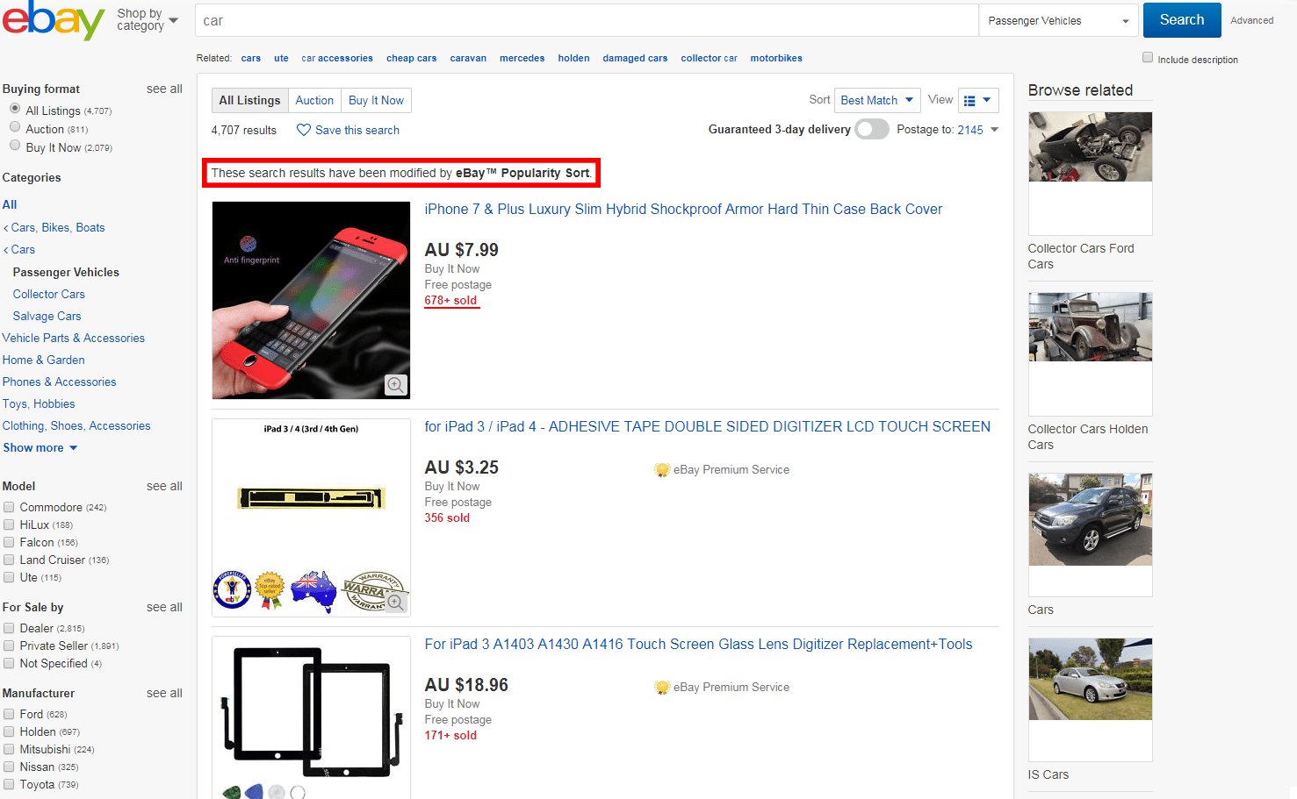
Task: Open Home & Garden category
Action: point(44,360)
